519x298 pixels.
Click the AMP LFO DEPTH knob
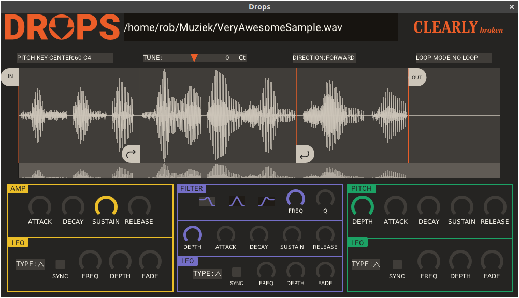point(120,261)
